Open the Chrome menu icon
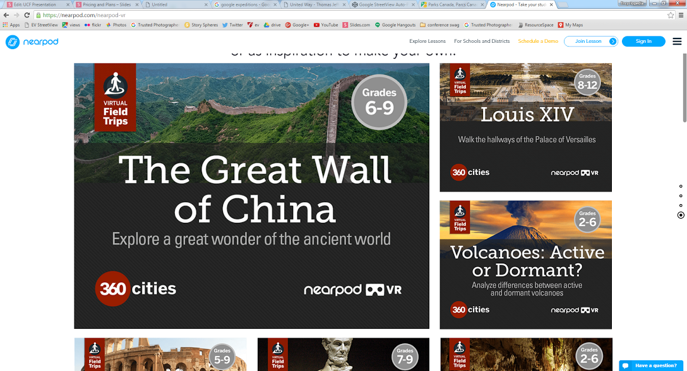 click(681, 15)
